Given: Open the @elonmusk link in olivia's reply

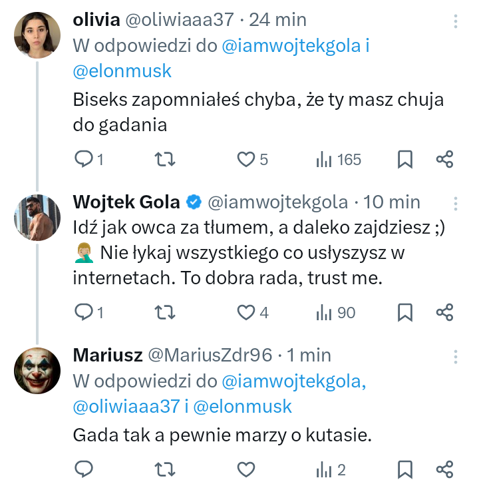Looking at the screenshot, I should coord(122,71).
